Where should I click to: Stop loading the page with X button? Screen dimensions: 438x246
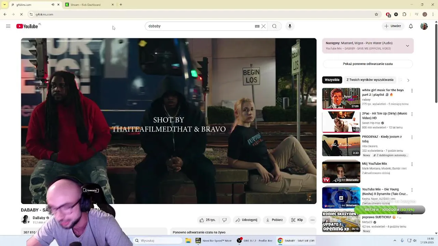click(x=21, y=14)
